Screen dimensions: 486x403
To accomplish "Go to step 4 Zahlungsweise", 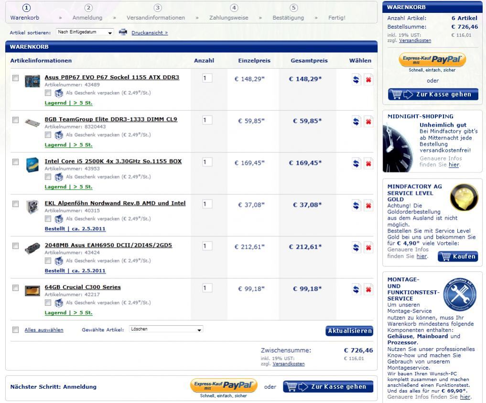I will click(x=229, y=13).
